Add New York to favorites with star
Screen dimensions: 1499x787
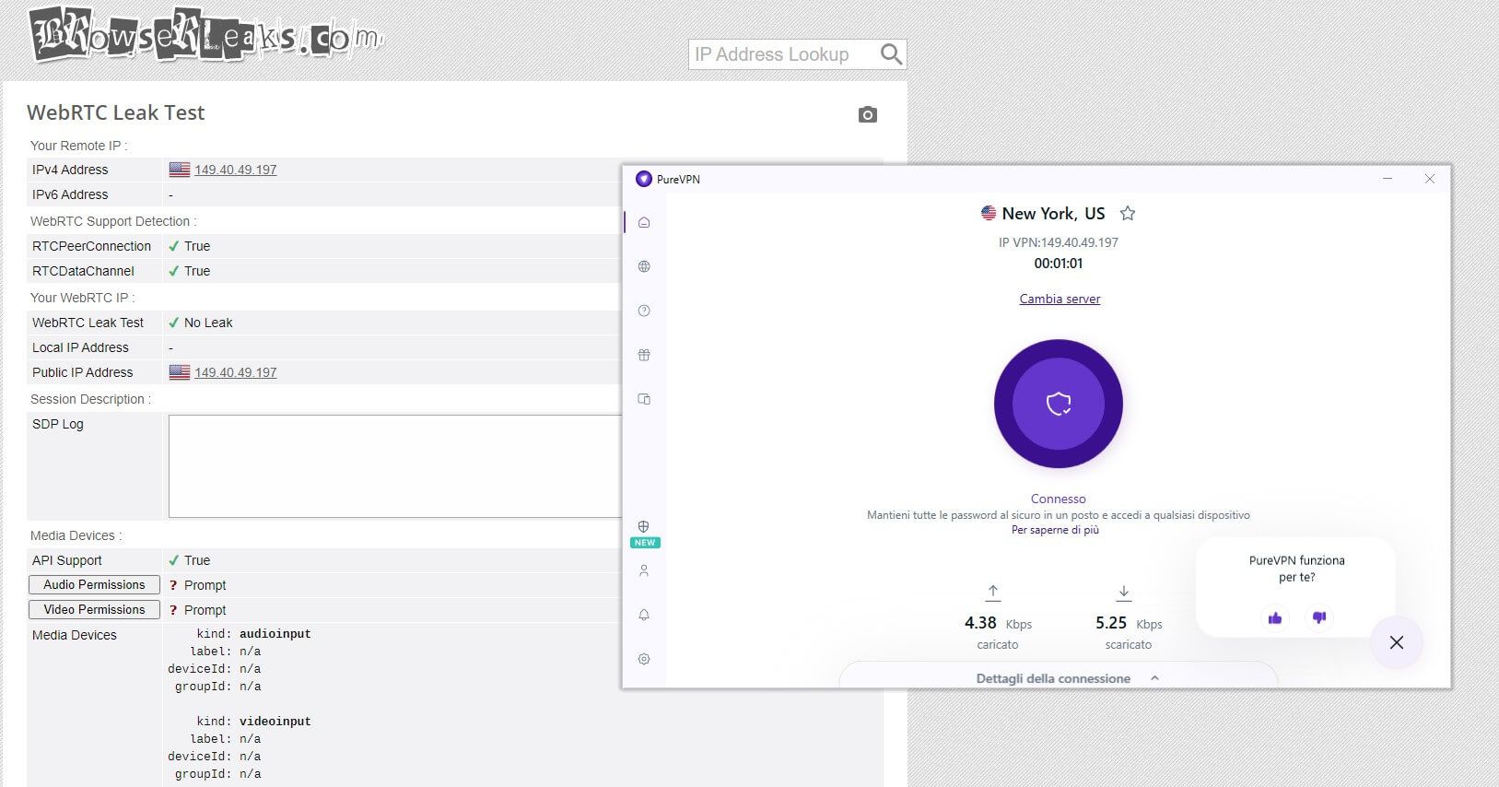(x=1127, y=214)
